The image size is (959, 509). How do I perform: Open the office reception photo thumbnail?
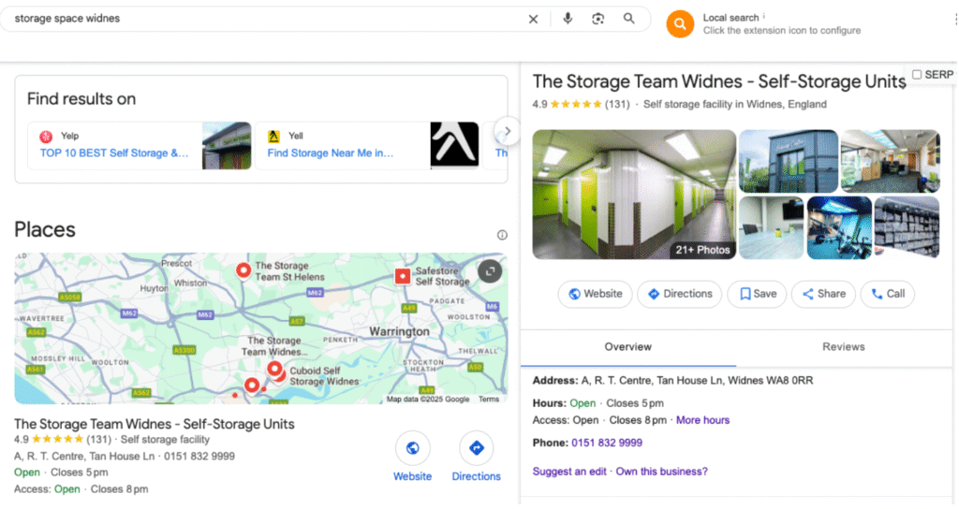click(891, 161)
